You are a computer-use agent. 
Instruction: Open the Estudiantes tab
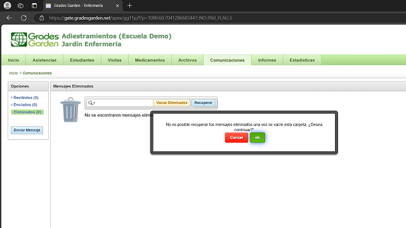tap(82, 60)
